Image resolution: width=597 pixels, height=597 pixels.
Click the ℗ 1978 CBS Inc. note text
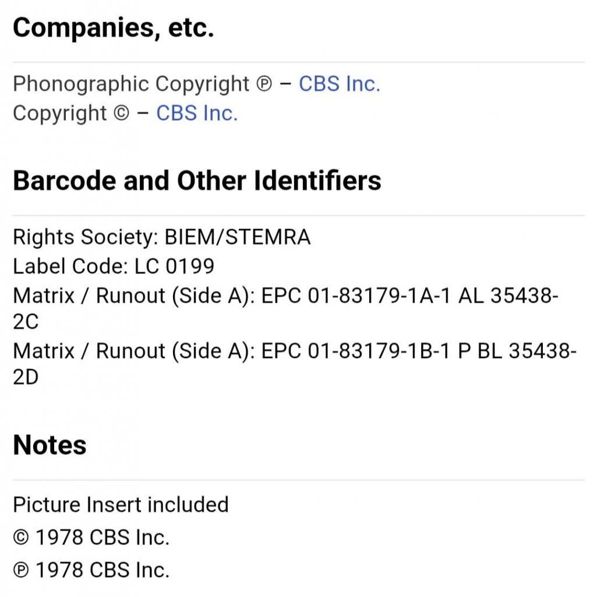point(102,570)
